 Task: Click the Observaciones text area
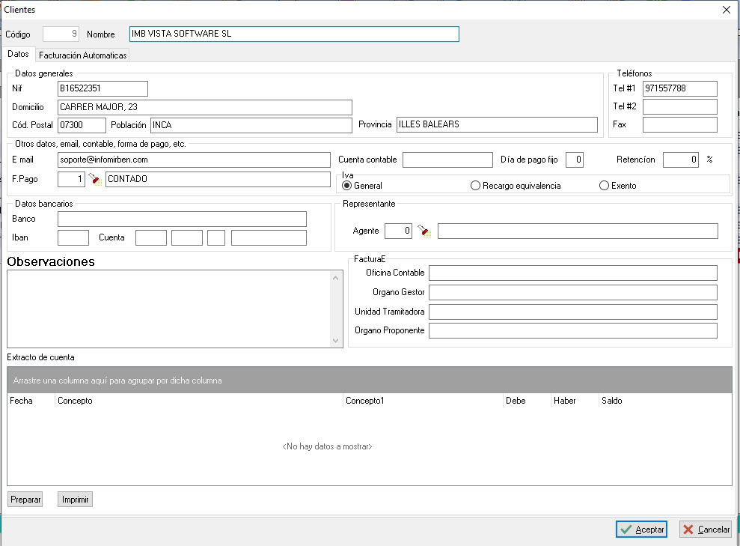tap(169, 309)
